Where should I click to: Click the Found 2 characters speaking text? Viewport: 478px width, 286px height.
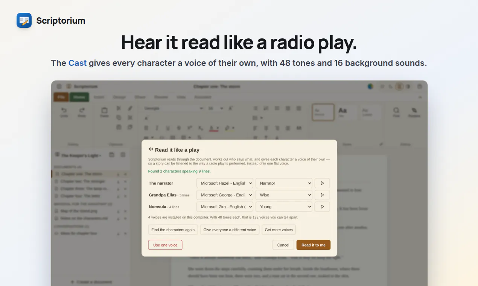click(179, 171)
